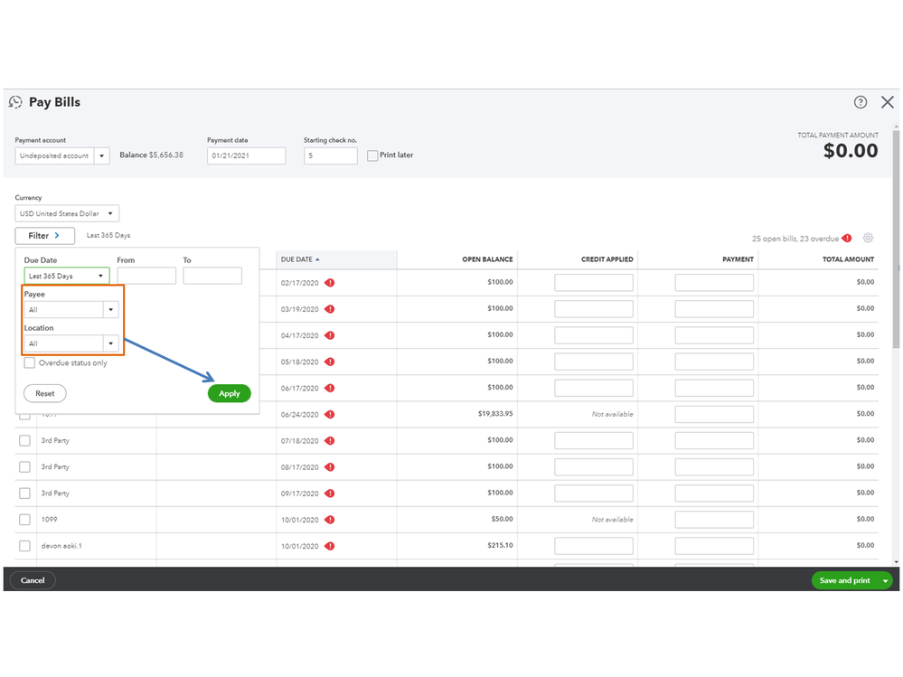Image resolution: width=903 pixels, height=677 pixels.
Task: Click overdue icon for 10/01/2020 $50.00 bill
Action: pos(329,519)
